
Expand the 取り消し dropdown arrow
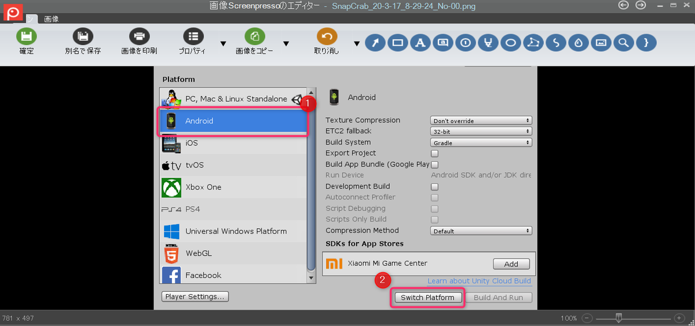coord(357,43)
